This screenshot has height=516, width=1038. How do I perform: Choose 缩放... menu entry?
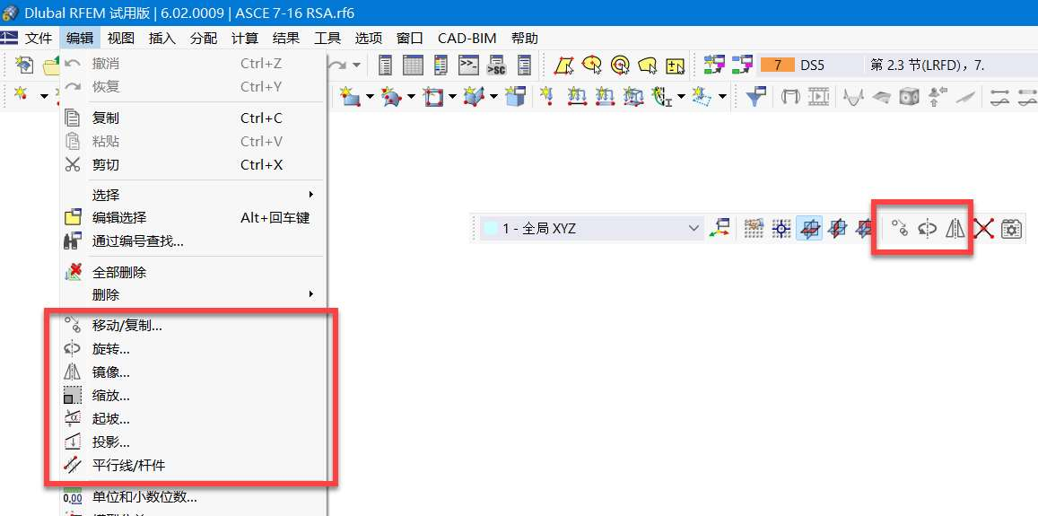point(193,396)
